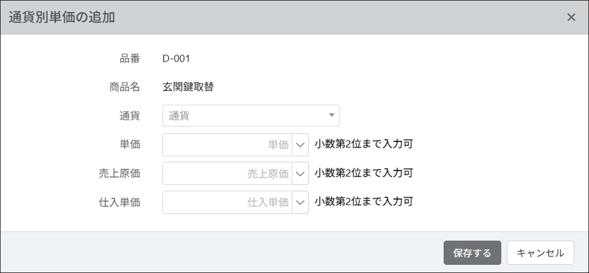The height and width of the screenshot is (273, 589).
Task: Expand the chevron beside the 仕入単価 field
Action: [x=300, y=202]
